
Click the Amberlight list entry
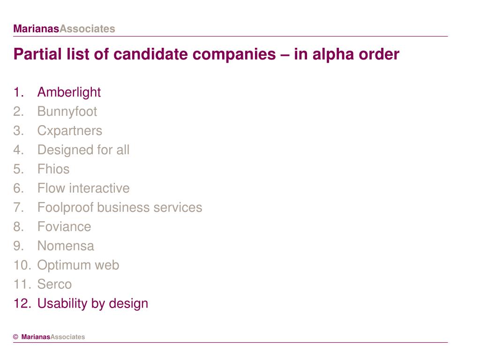[x=69, y=92]
